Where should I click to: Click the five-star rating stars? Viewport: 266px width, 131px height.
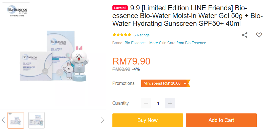tap(122, 35)
